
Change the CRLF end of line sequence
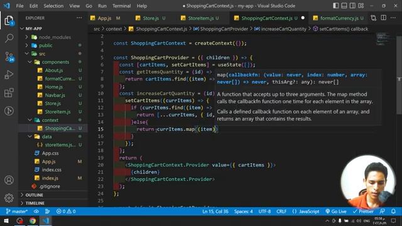[281, 212]
